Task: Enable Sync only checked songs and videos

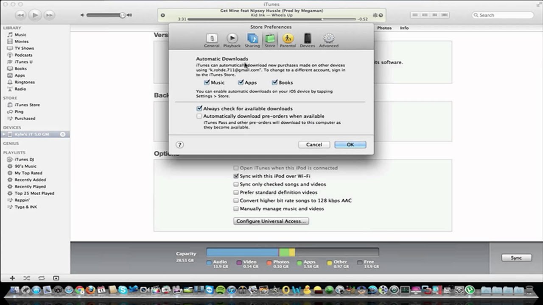Action: 236,184
